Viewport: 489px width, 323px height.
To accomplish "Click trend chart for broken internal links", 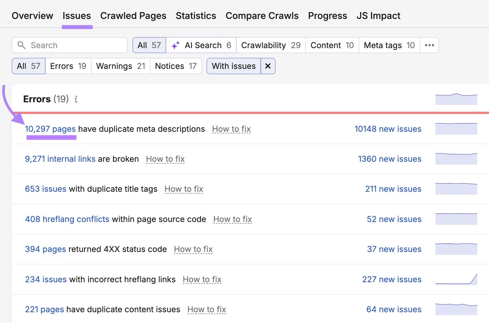I will [x=456, y=159].
